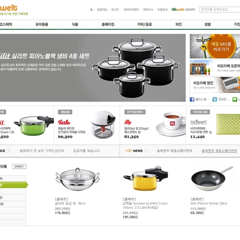Click the Fissler brand logo
Image resolution: width=240 pixels, height=240 pixels.
[x=64, y=122]
